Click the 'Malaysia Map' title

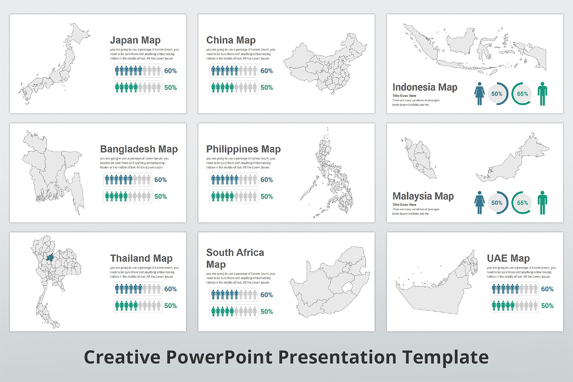click(x=423, y=196)
